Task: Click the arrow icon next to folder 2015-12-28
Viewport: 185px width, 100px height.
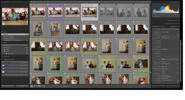Action: (x=178, y=36)
